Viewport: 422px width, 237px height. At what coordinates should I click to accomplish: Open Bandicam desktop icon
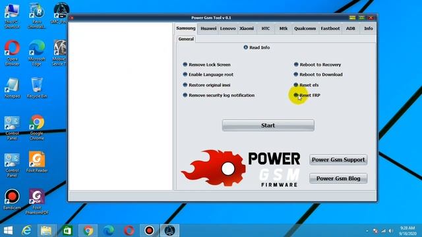coord(12,199)
